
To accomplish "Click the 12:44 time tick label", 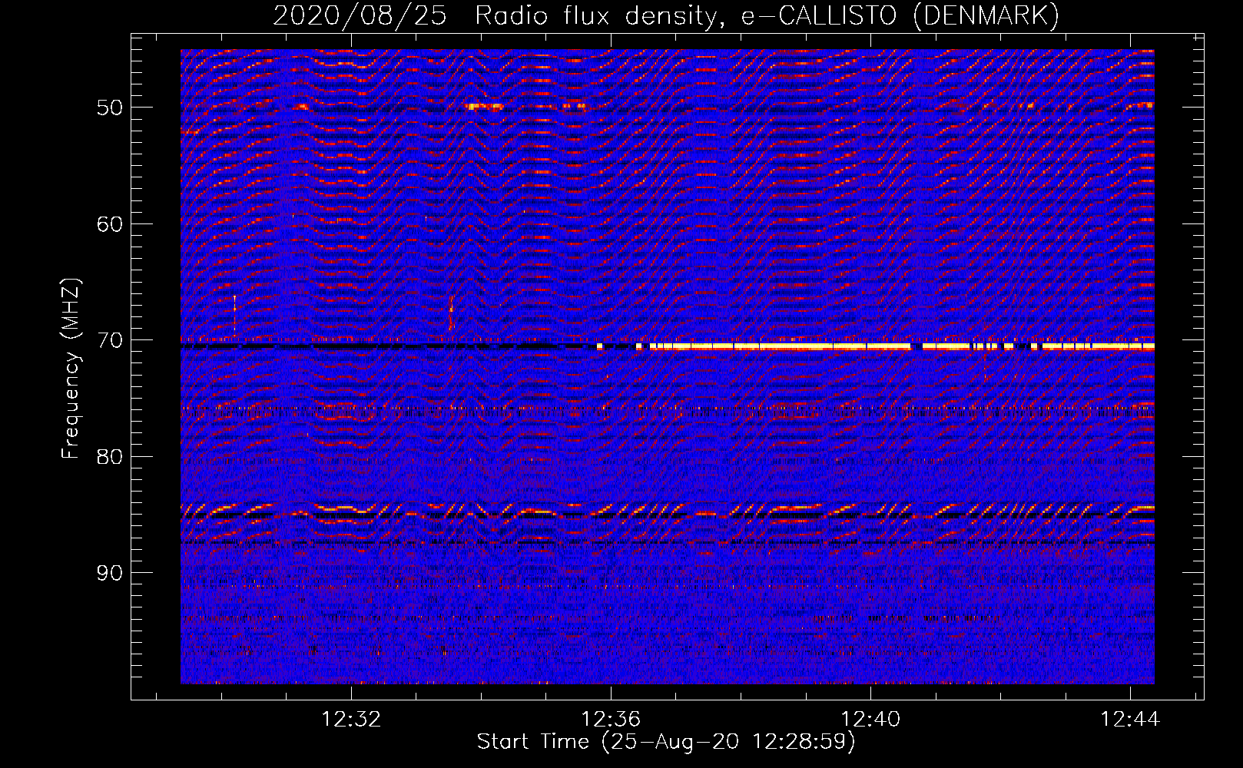I will pos(1130,720).
